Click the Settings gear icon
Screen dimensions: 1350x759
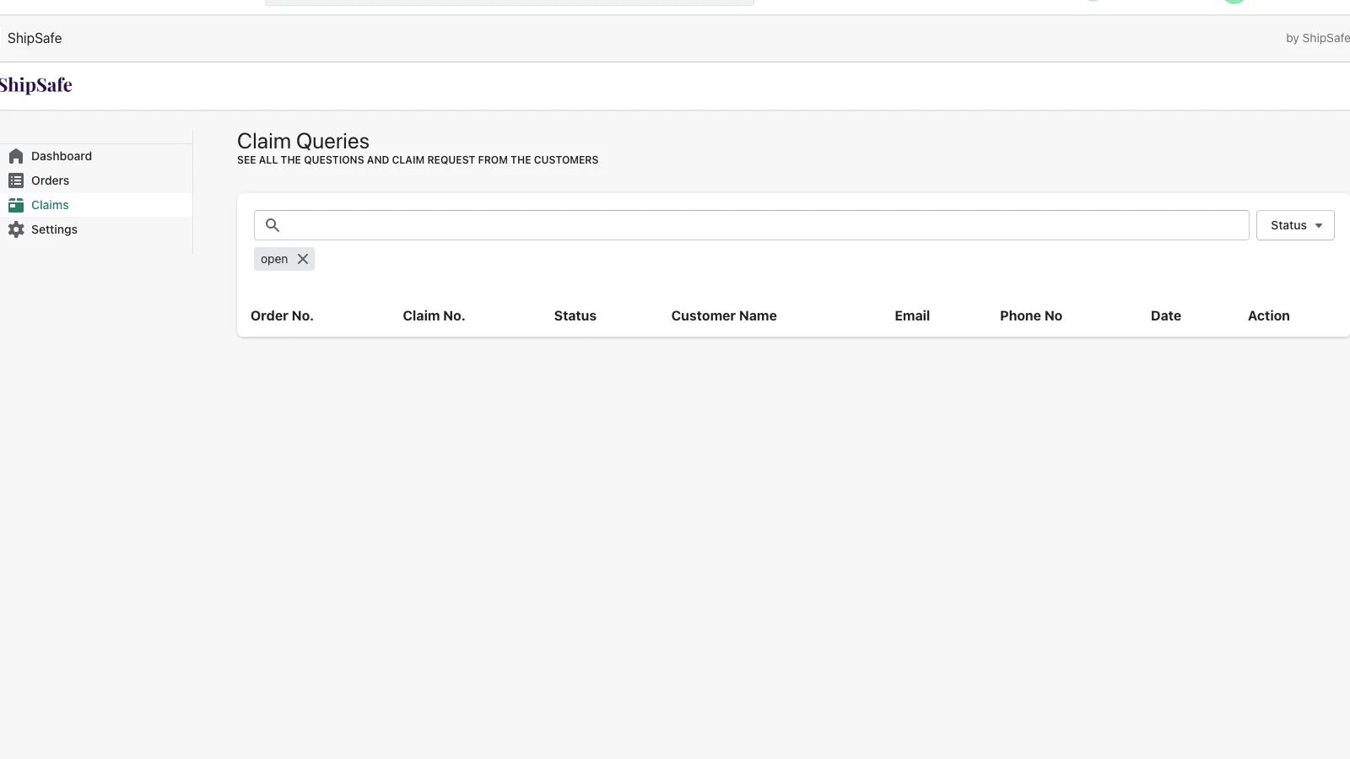(16, 229)
